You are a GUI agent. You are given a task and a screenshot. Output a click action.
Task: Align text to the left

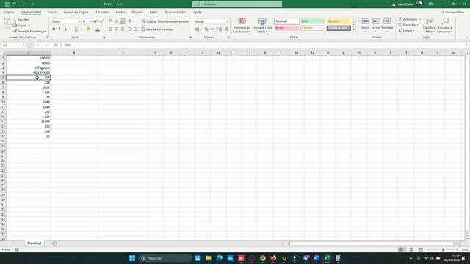click(x=111, y=29)
